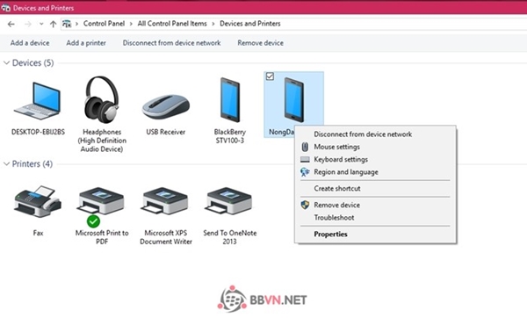Click toolbar Disconnect from device network
Viewport: 527px width, 318px height.
(172, 43)
